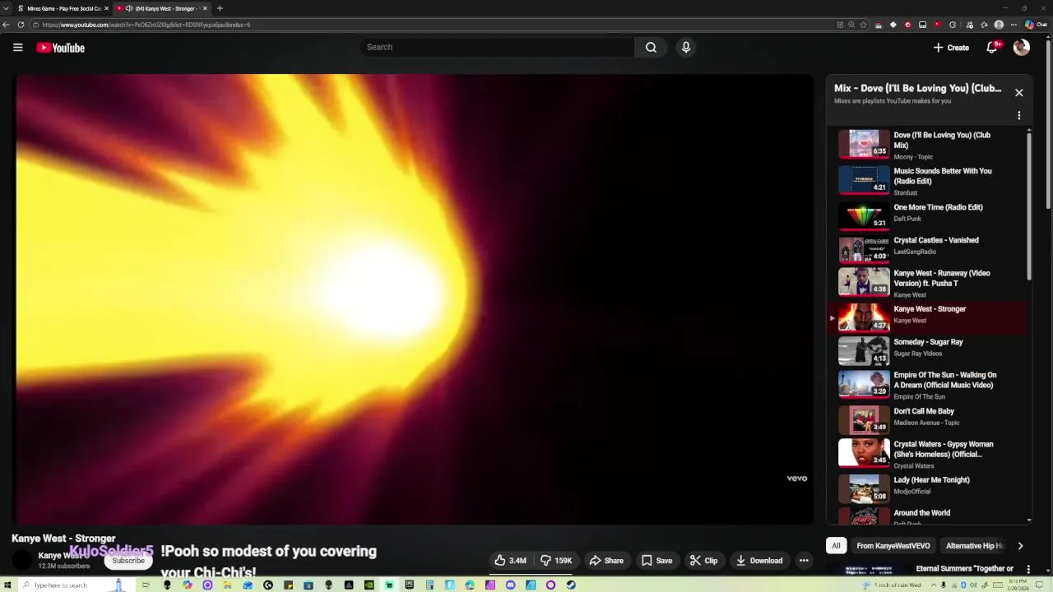Focus the YouTube search field
1053x592 pixels.
tap(496, 47)
